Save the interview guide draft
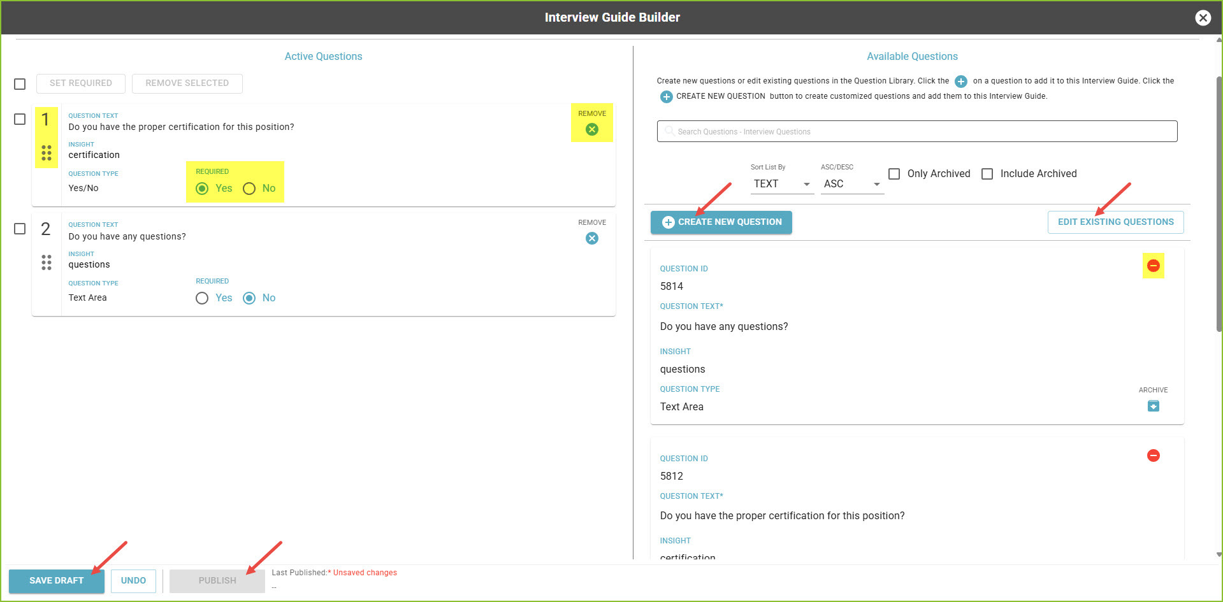Viewport: 1223px width, 602px height. (57, 581)
